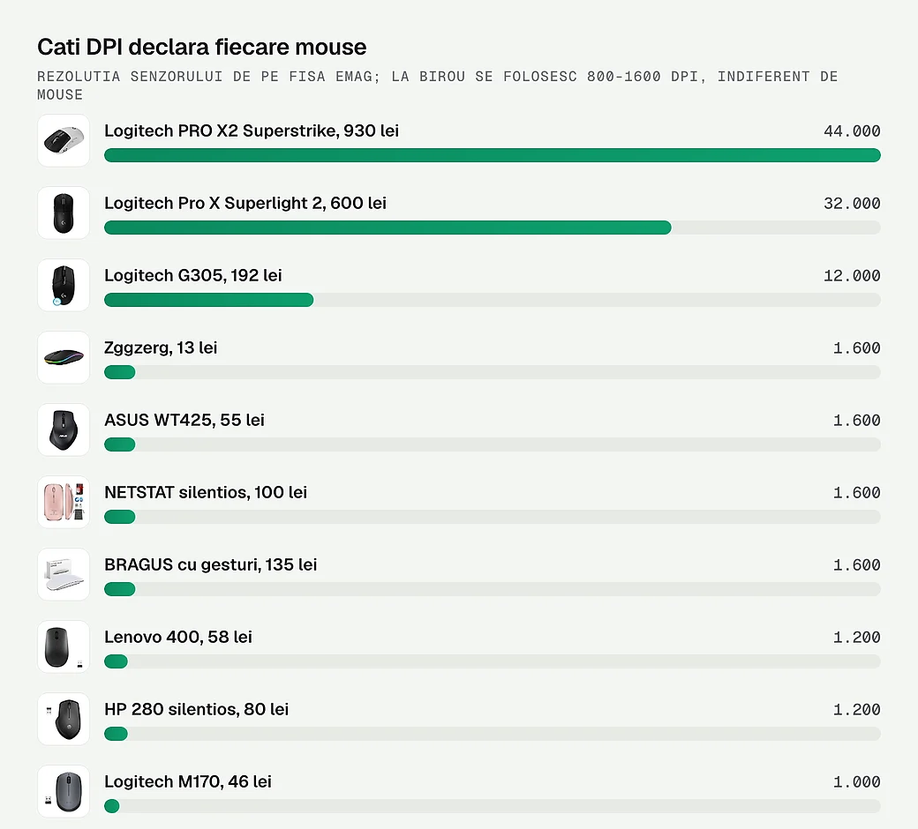Open the HP 280 silentios mouse image
Viewport: 918px width, 829px height.
64,719
